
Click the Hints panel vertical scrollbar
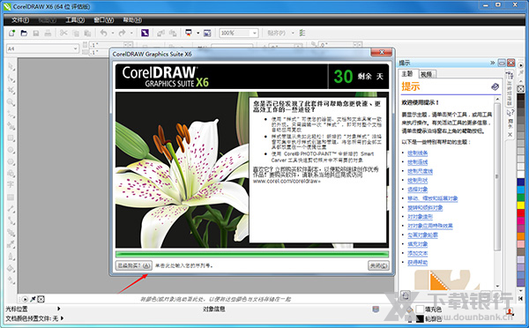point(497,193)
